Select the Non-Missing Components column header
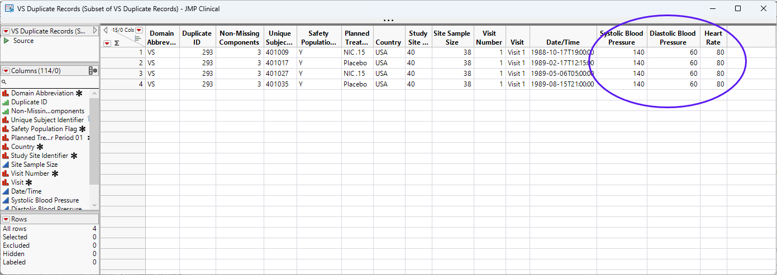Screen dimensions: 777x275 (239, 37)
